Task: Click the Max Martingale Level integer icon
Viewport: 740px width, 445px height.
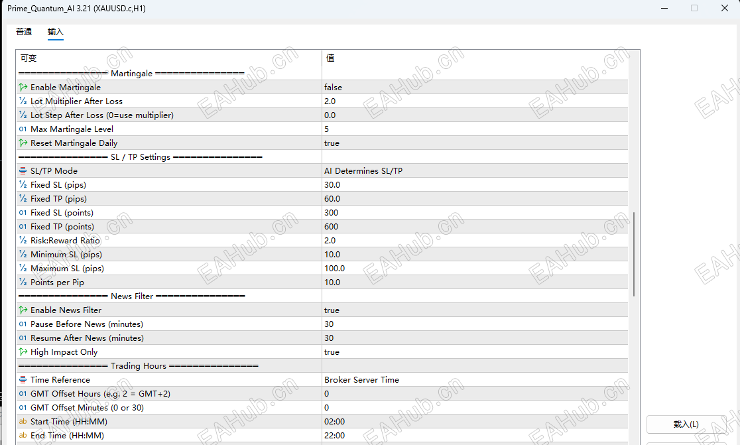Action: (x=23, y=129)
